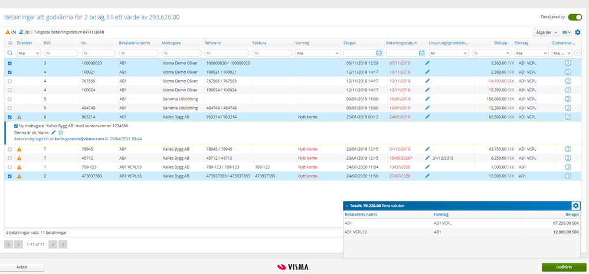Click the karin.grawsio@visma.com note link
The width and height of the screenshot is (589, 274).
(x=79, y=139)
